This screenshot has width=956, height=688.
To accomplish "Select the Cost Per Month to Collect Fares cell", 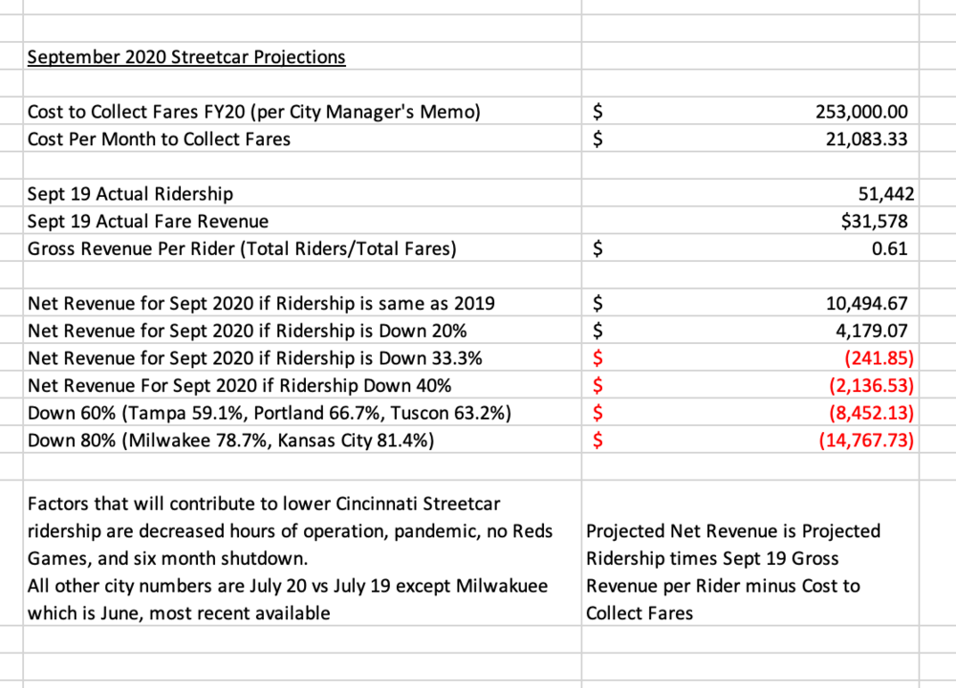I will [302, 139].
